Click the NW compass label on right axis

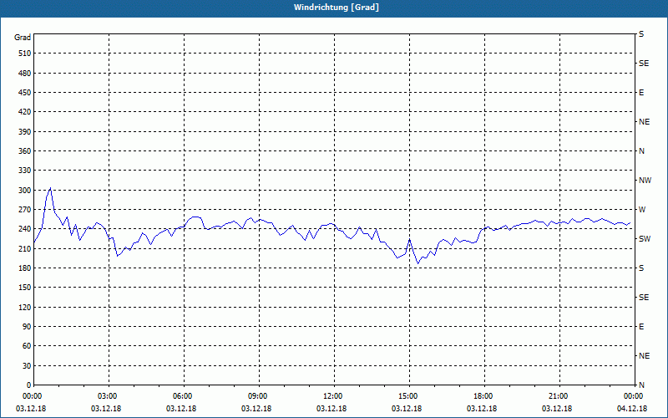(645, 181)
